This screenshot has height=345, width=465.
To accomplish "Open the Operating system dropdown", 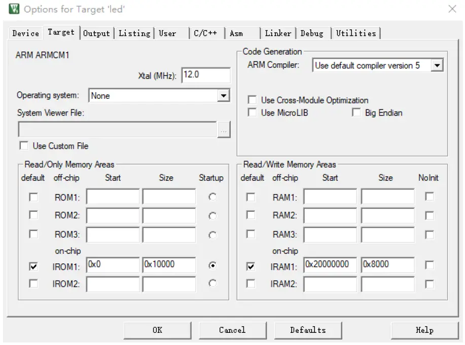I will click(x=224, y=95).
